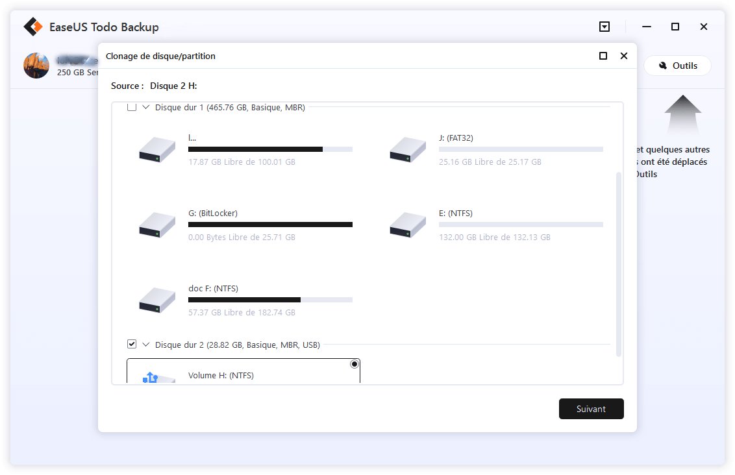The height and width of the screenshot is (475, 735).
Task: Click the EaseUS Todo Backup logo icon
Action: click(x=33, y=27)
